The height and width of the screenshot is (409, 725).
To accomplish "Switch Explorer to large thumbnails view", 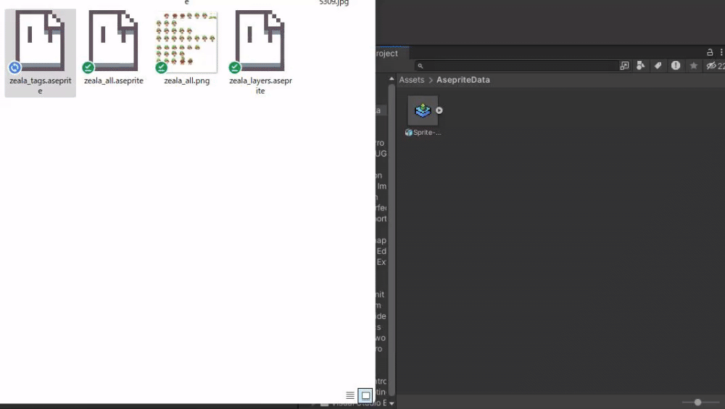I will [x=365, y=395].
